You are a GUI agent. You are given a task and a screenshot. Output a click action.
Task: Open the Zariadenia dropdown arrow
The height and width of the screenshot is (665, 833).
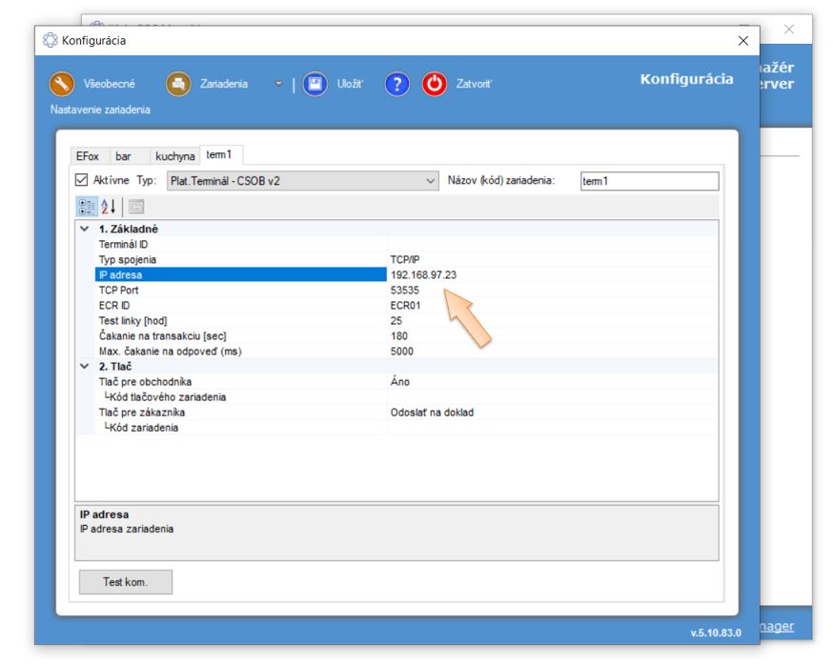coord(279,85)
